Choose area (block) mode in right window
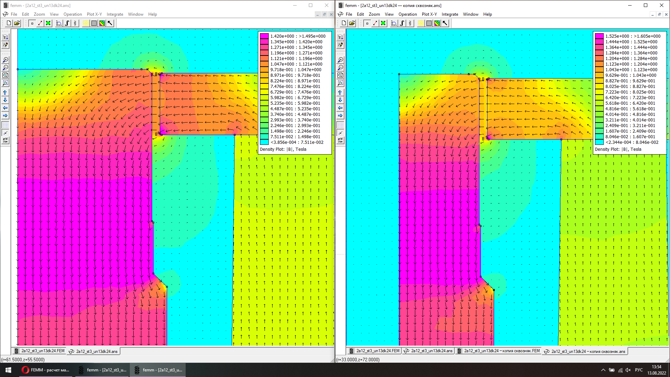This screenshot has width=670, height=377. click(x=383, y=23)
